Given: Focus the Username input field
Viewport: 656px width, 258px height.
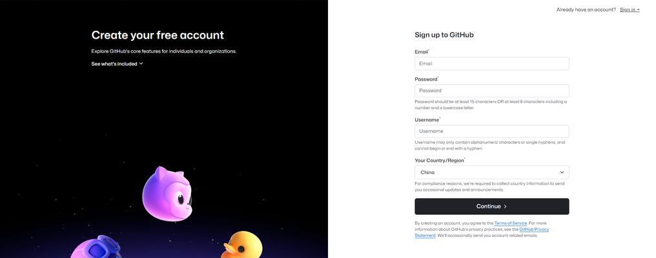Looking at the screenshot, I should click(491, 132).
